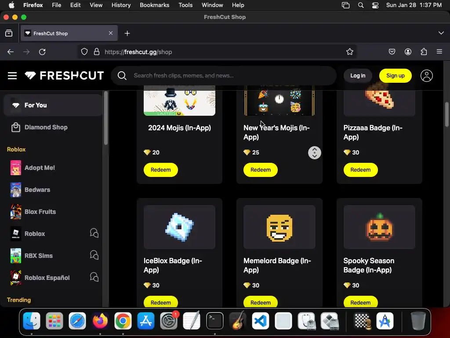Open Roblox Español community link
The width and height of the screenshot is (450, 338).
47,278
